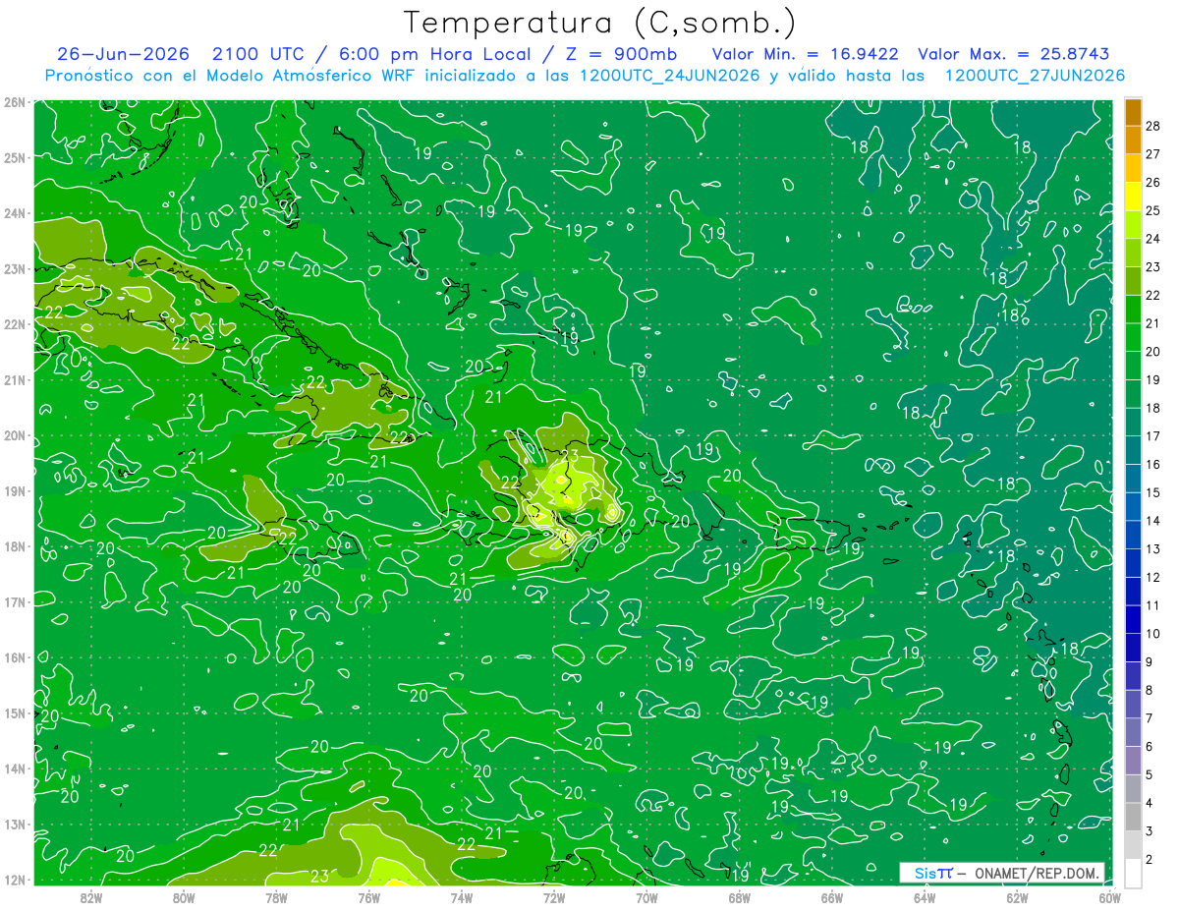Click the 17N latitude axis label
The width and height of the screenshot is (1179, 911).
[15, 601]
